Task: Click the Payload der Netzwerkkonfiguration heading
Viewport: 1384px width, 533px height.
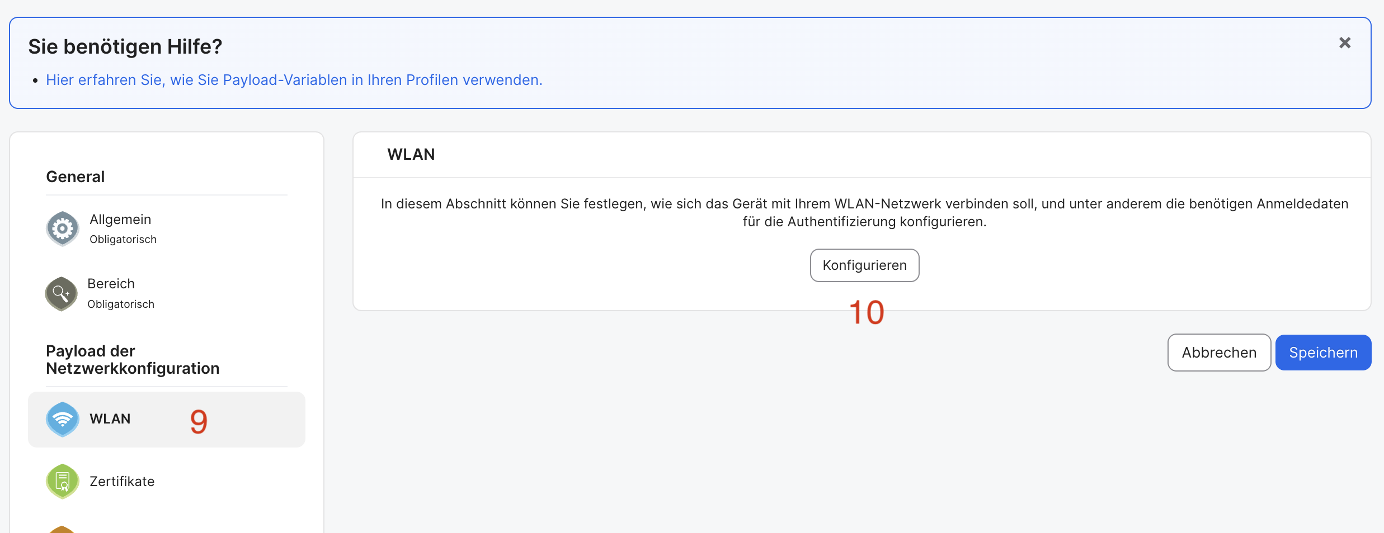Action: 133,359
